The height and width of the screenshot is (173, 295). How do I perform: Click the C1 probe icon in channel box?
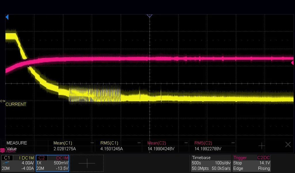(6, 163)
